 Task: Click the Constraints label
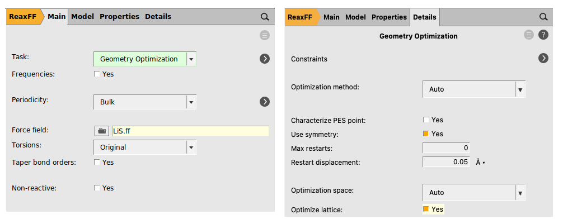[309, 59]
